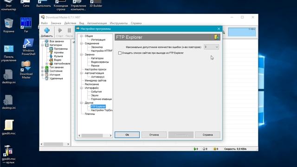Select Видео category in main tree
Image resolution: width=297 pixels, height=167 pixels.
click(58, 60)
